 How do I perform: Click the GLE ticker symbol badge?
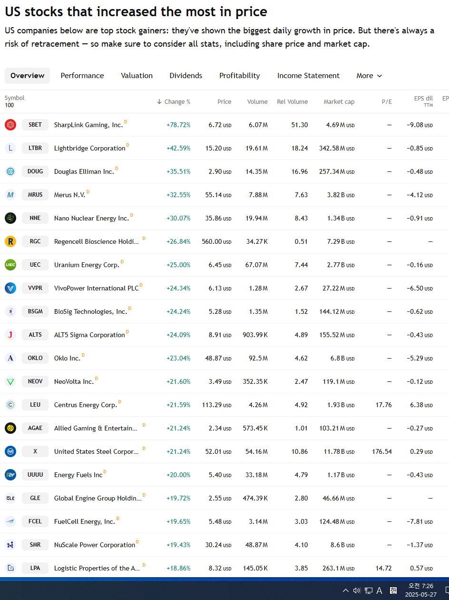[x=35, y=498]
